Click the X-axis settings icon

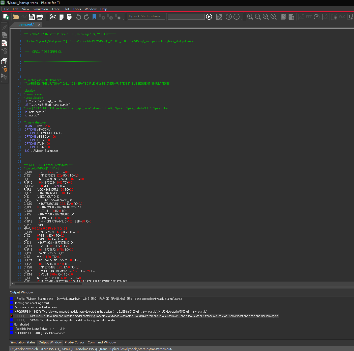click(325, 17)
